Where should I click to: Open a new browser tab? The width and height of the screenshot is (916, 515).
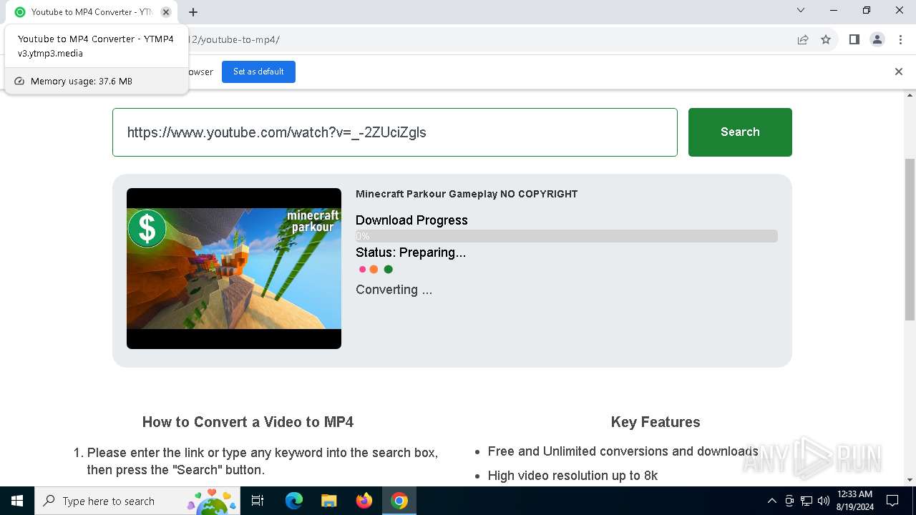pos(193,12)
